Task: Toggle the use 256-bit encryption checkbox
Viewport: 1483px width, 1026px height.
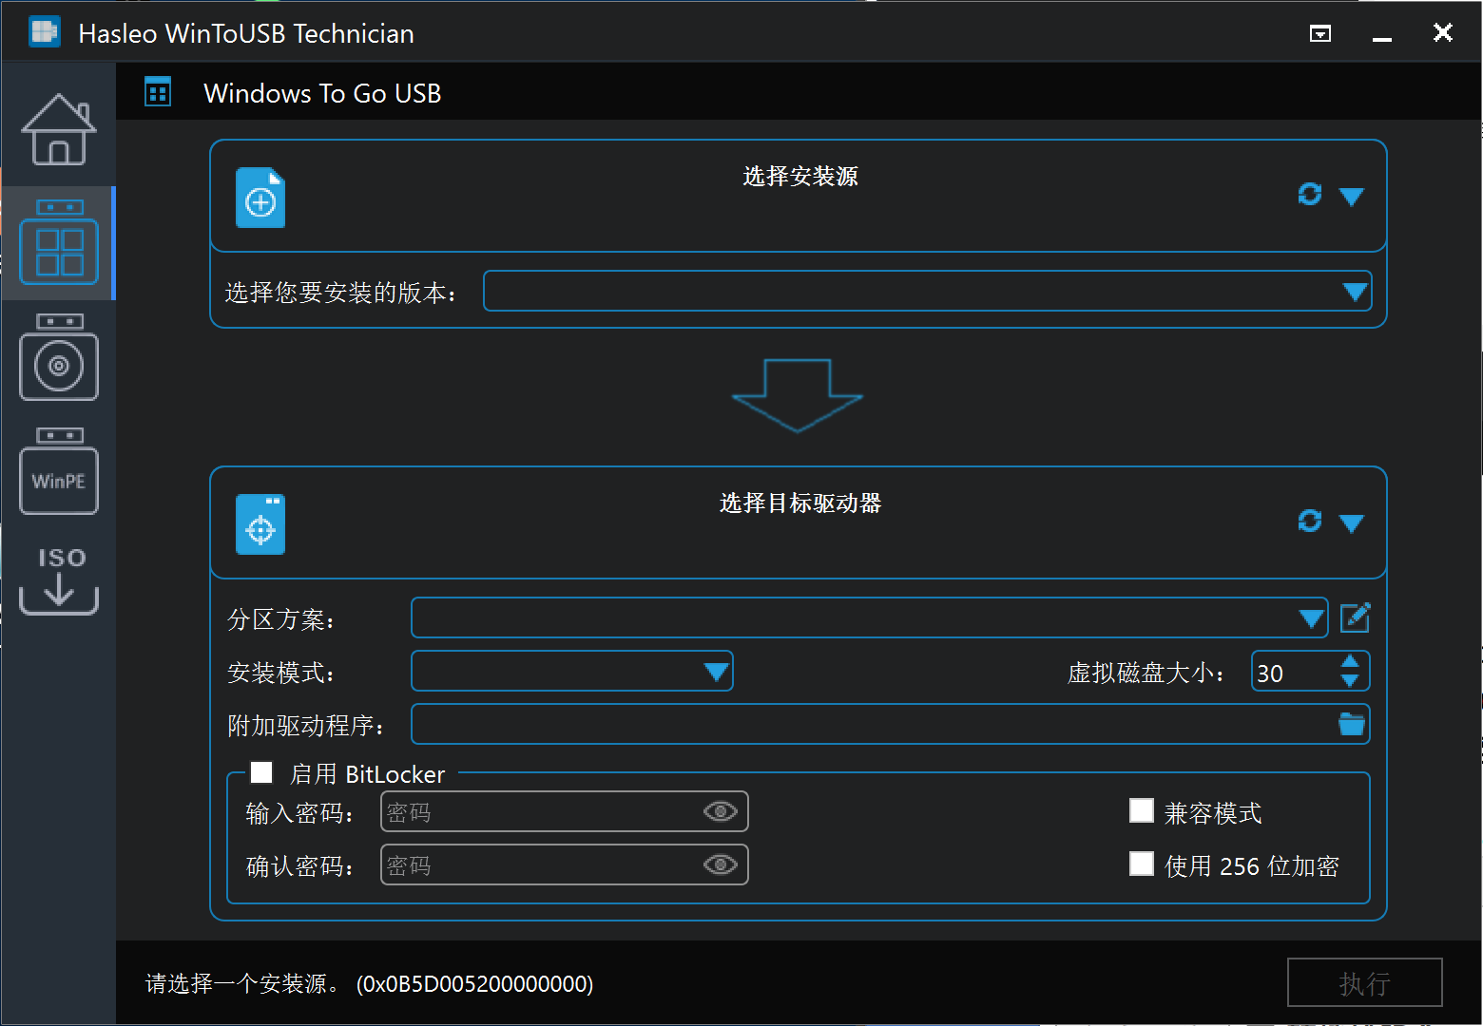Action: click(x=1142, y=864)
